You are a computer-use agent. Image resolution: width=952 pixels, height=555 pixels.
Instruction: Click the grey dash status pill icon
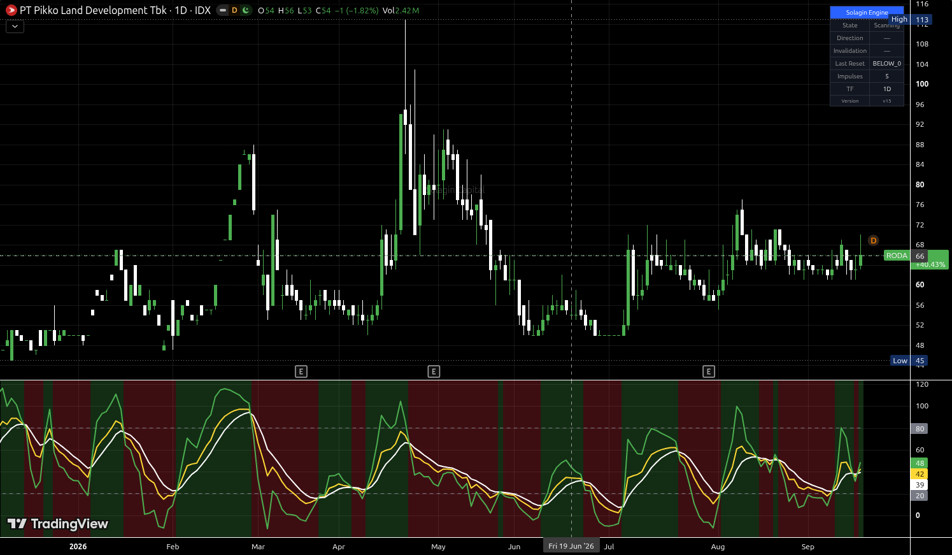222,10
